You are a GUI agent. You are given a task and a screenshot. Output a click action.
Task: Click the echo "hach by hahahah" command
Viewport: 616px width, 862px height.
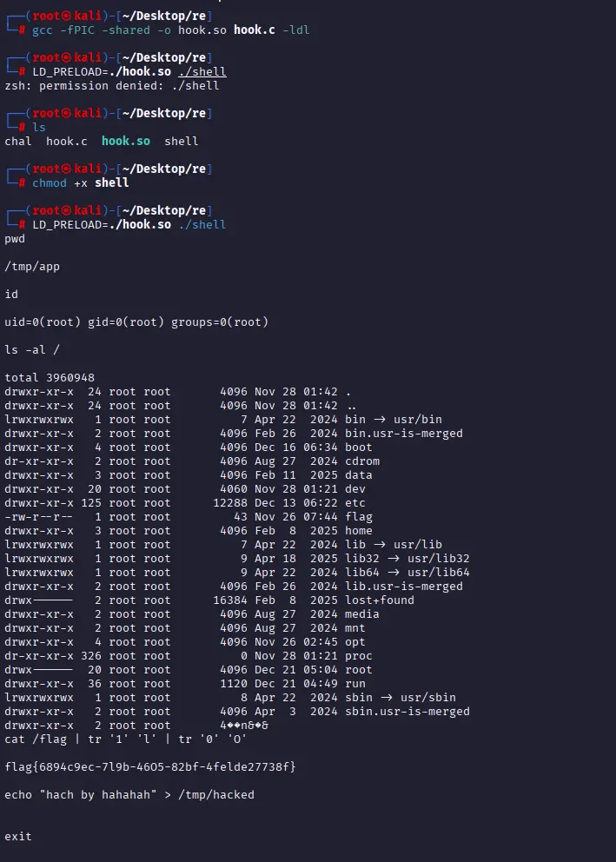click(129, 794)
